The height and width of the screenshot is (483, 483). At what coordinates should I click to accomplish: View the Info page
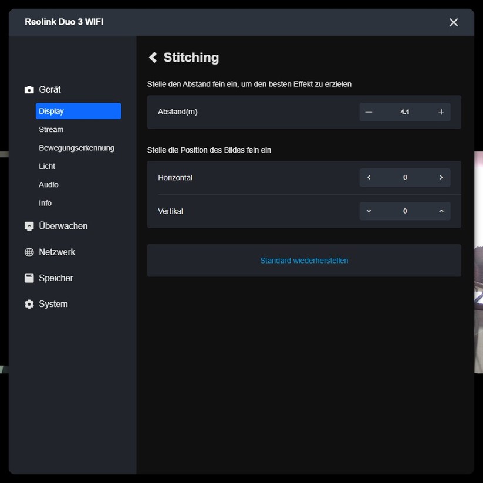(45, 202)
